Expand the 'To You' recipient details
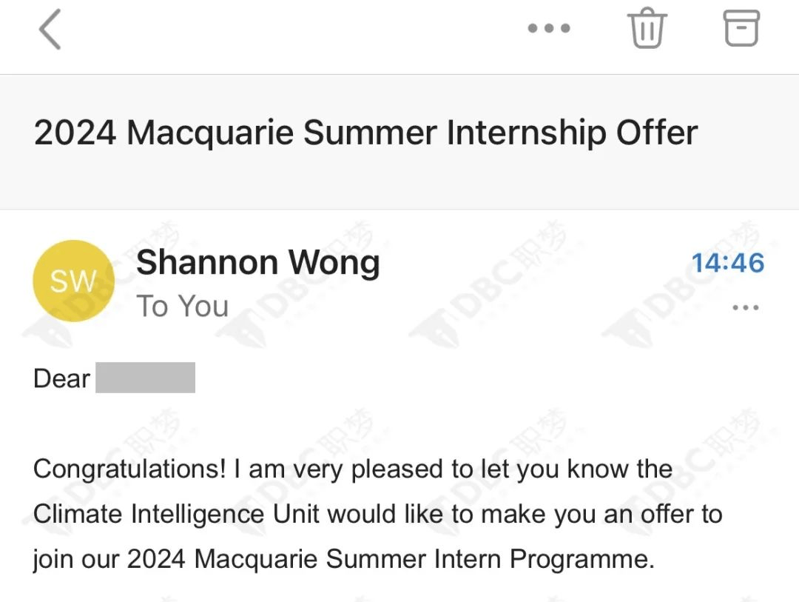The height and width of the screenshot is (602, 799). tap(183, 306)
